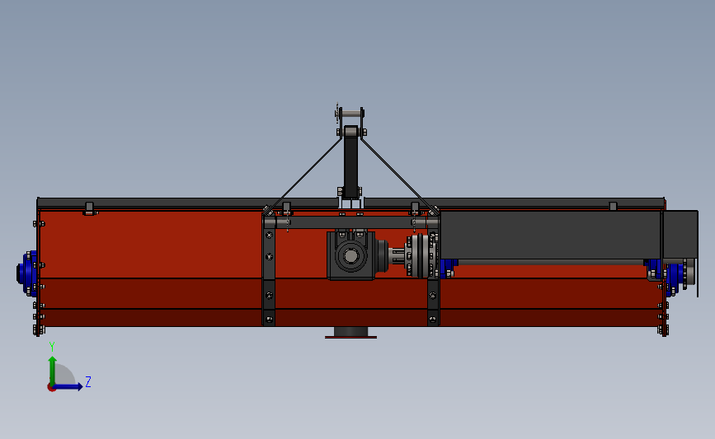Select the left vertical black frame strap
Image resolution: width=715 pixels, height=439 pixels.
tap(269, 270)
